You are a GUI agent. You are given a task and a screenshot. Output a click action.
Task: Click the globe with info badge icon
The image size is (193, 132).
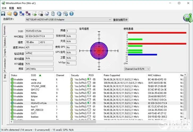click(x=65, y=13)
